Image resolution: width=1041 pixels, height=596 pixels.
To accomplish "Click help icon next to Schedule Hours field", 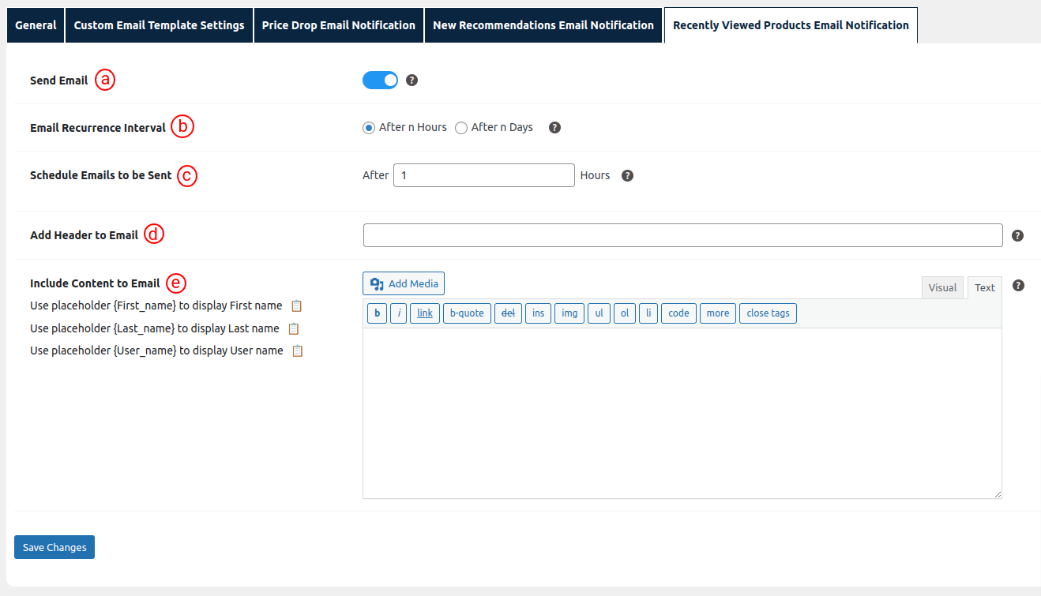I will click(x=627, y=176).
